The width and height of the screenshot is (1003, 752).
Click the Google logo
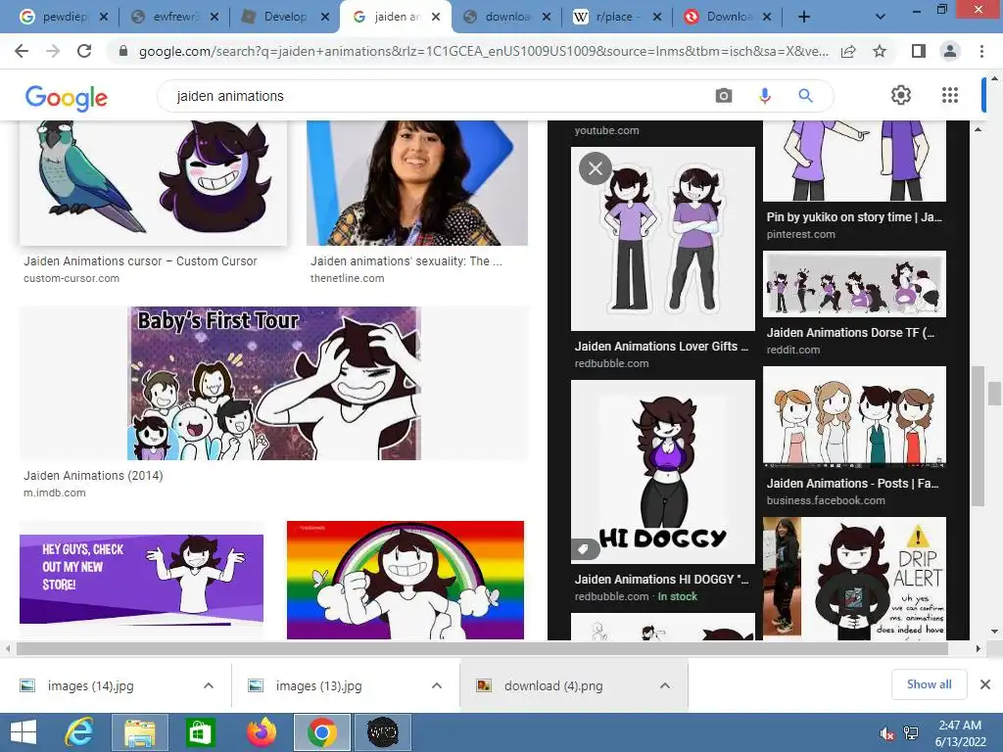[x=67, y=97]
